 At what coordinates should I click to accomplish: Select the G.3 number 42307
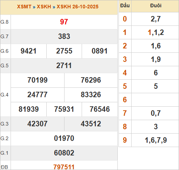coord(38,124)
